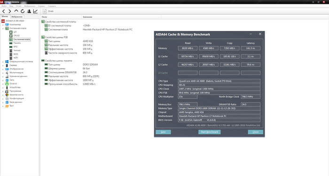This screenshot has width=329, height=176.
Task: Click the North Bridge Clock 798.5 MHz field
Action: (251, 97)
